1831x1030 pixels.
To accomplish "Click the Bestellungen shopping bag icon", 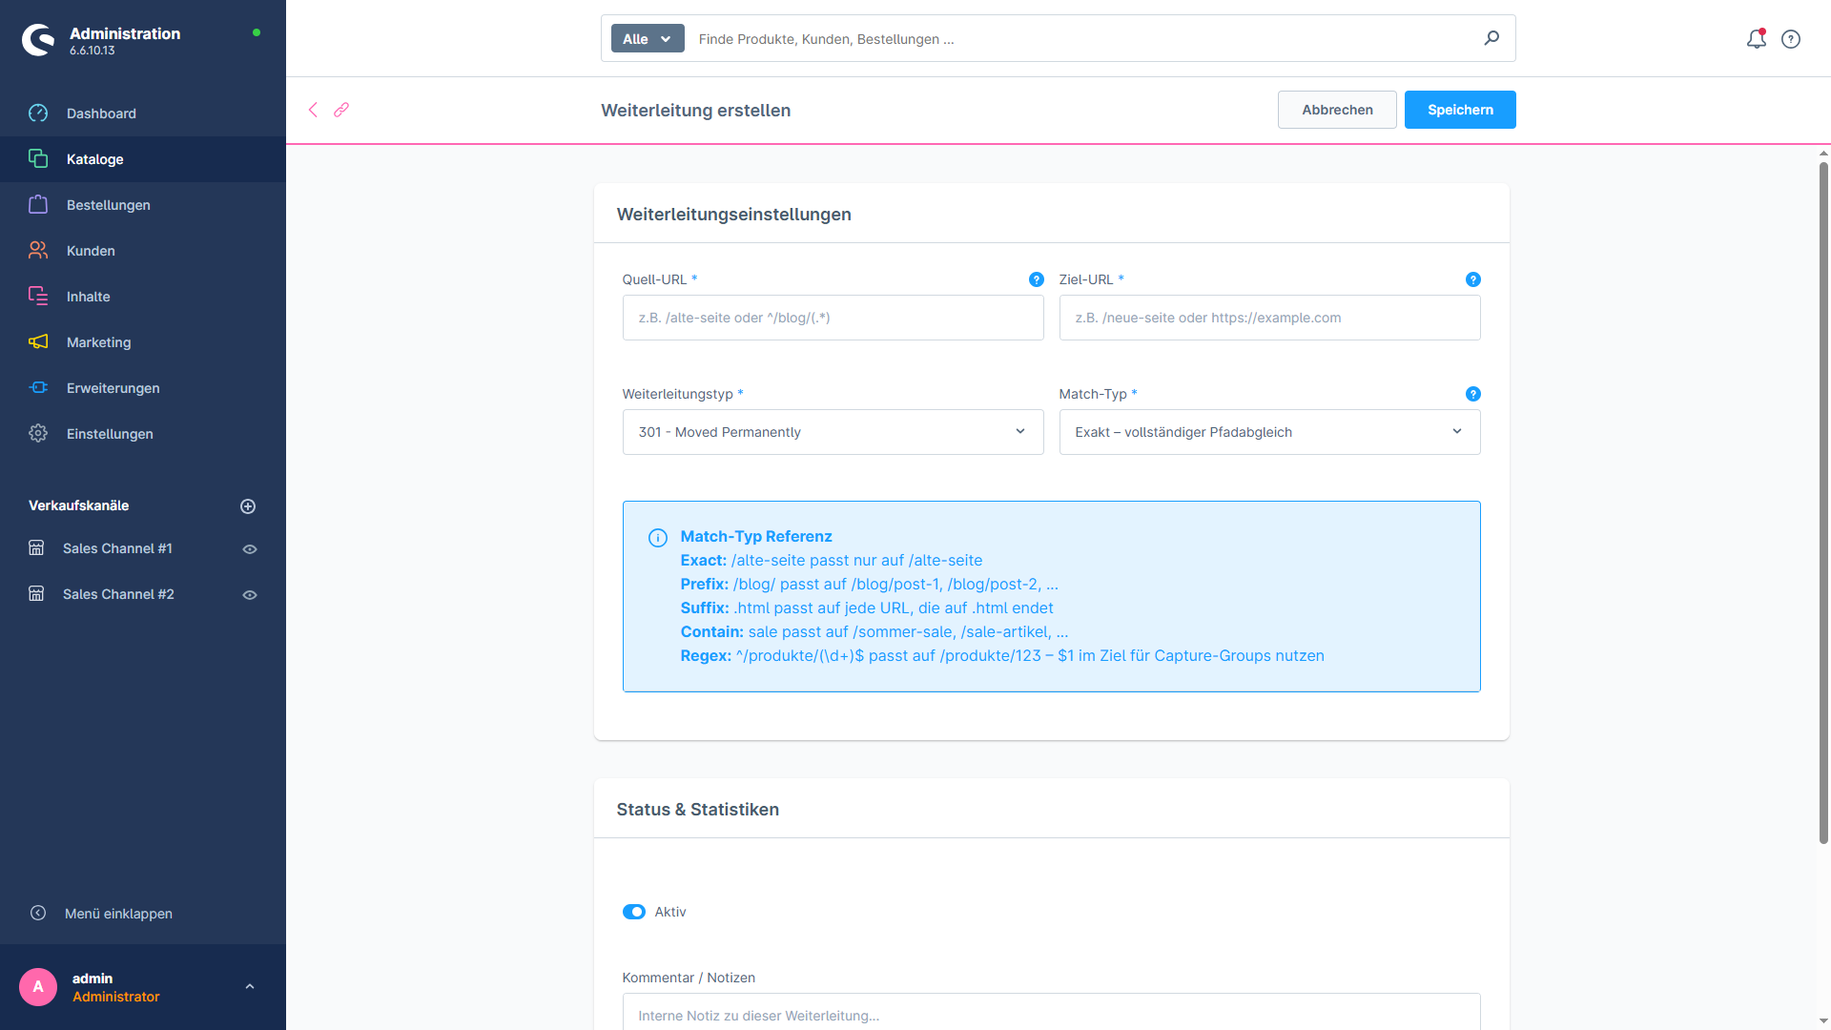I will click(38, 205).
